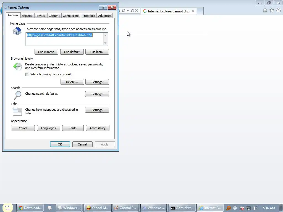Set home page with Use blank

point(97,52)
